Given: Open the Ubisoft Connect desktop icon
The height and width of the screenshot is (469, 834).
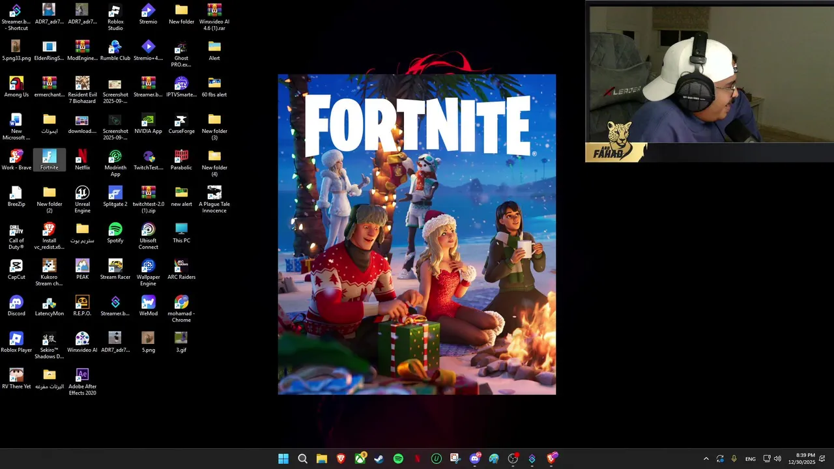Looking at the screenshot, I should (148, 236).
